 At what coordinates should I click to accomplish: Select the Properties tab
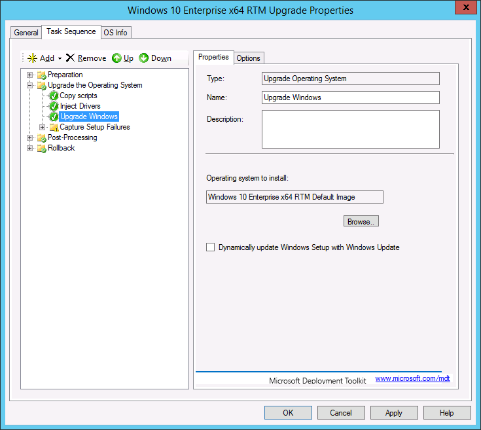click(213, 57)
